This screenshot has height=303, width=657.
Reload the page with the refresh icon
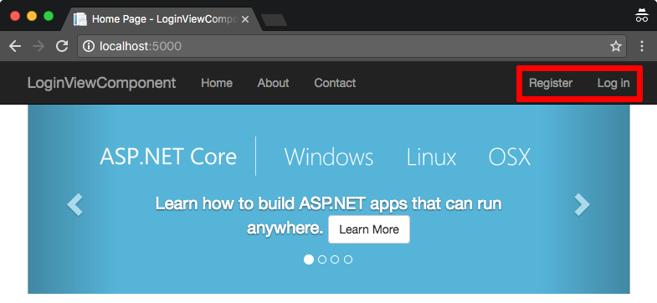click(62, 46)
